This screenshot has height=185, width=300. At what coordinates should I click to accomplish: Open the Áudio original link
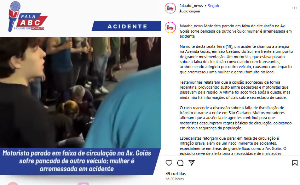point(190,11)
